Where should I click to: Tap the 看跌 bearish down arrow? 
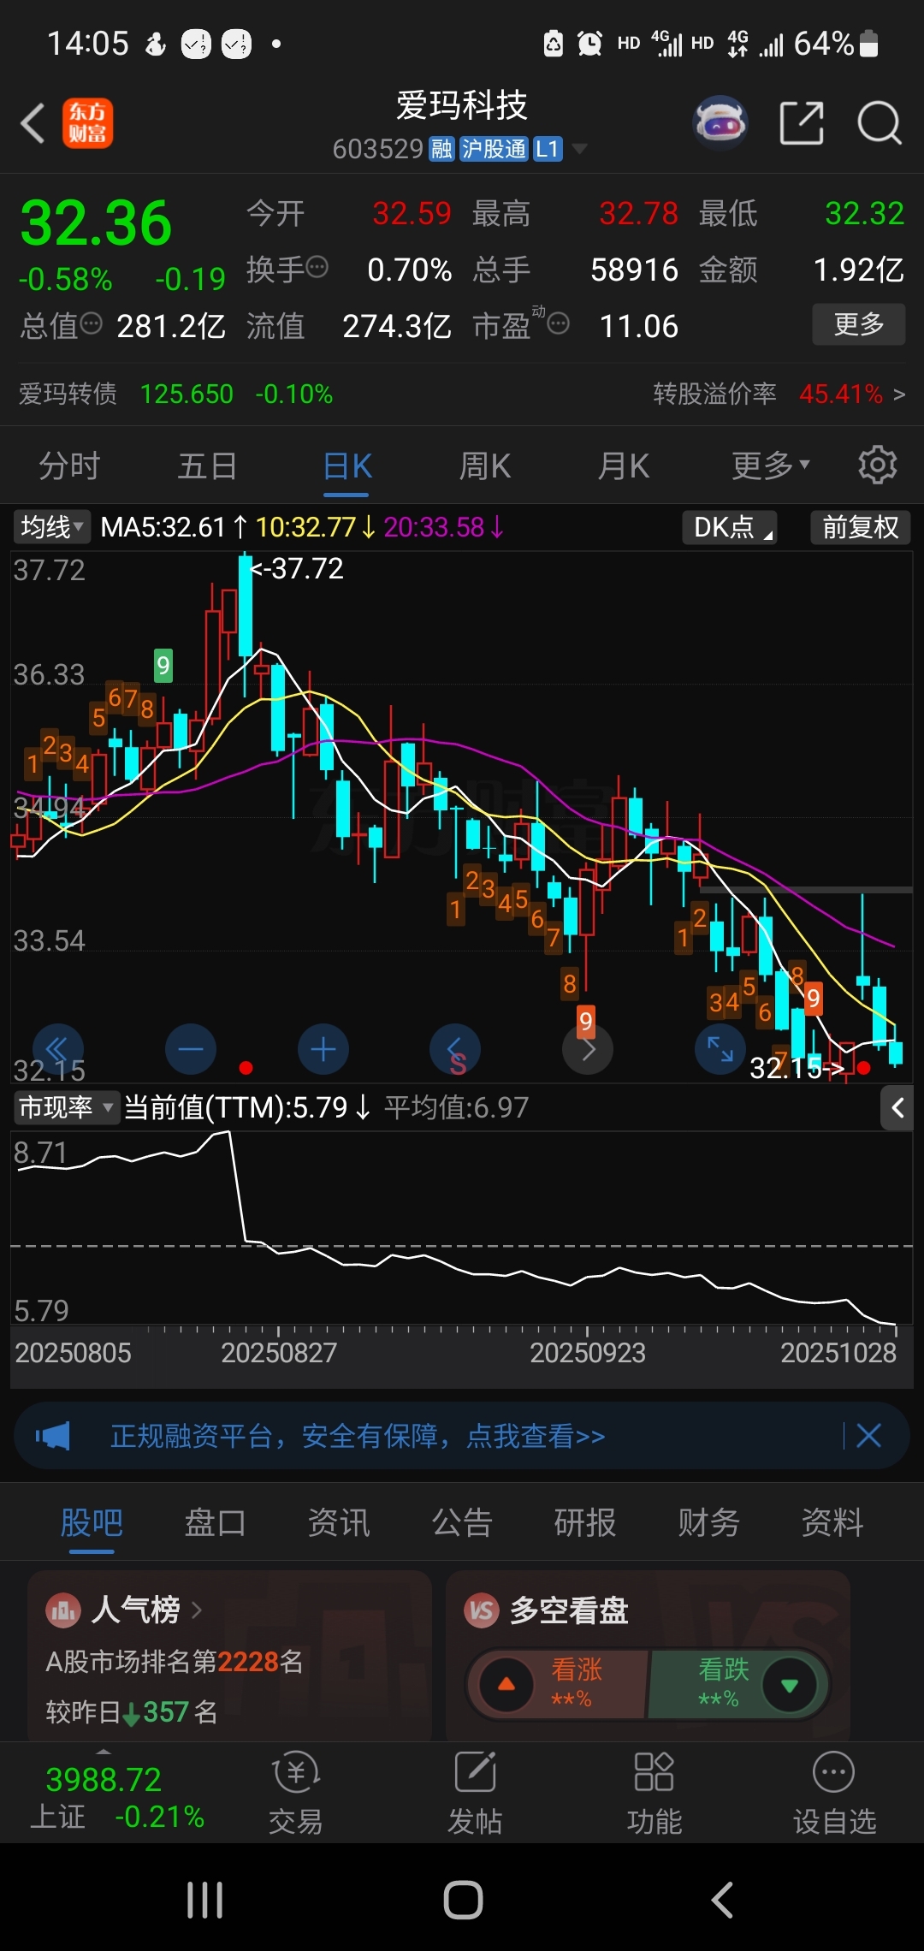[x=790, y=1685]
